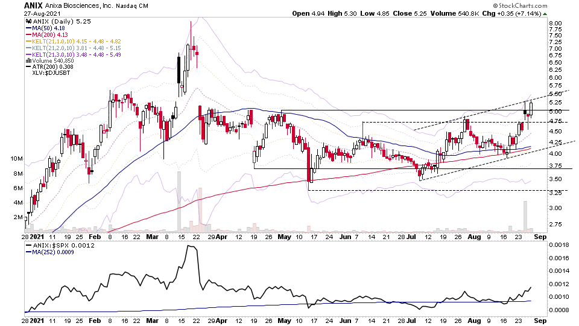The width and height of the screenshot is (579, 326).
Task: Click the Feb label on the price chart axis
Action: click(x=95, y=237)
